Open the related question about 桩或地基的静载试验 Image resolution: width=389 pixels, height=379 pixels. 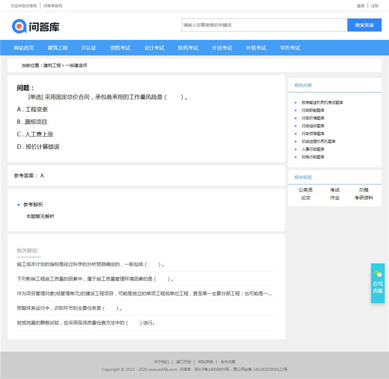pos(86,323)
